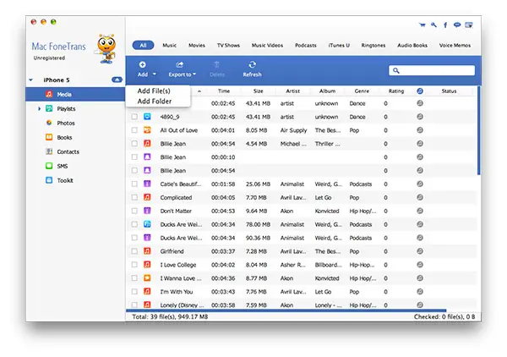Open Photos in the sidebar
This screenshot has height=357, width=507.
[66, 123]
